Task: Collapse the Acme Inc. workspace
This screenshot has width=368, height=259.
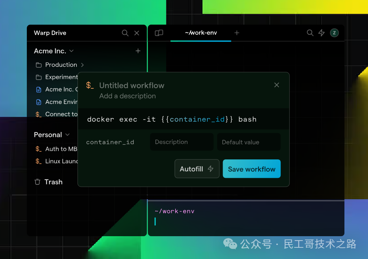Action: pos(71,51)
